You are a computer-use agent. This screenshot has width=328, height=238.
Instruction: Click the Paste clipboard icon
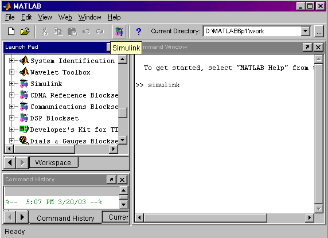[72, 32]
